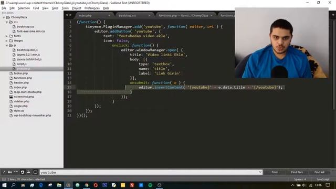336x189 pixels.
Task: Click the panel switcher icon in status bar
Action: point(4,179)
